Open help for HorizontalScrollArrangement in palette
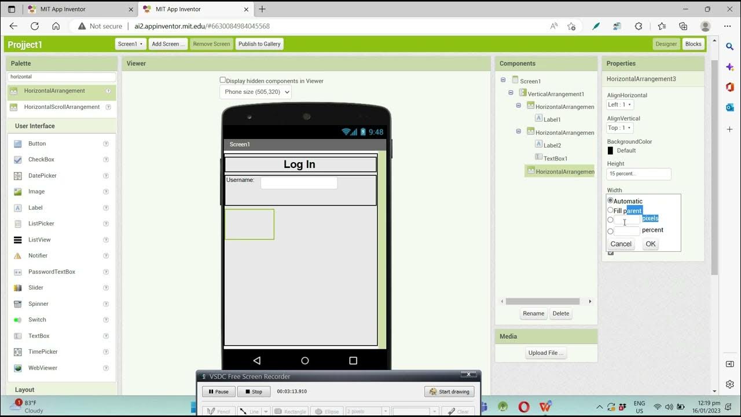Image resolution: width=741 pixels, height=417 pixels. click(108, 107)
